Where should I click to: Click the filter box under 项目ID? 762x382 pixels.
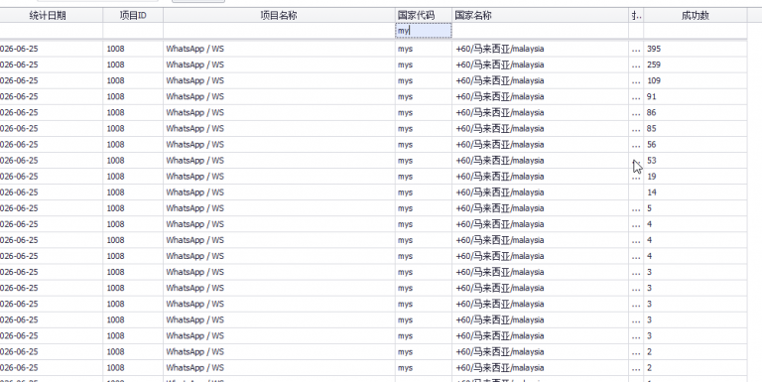[133, 31]
